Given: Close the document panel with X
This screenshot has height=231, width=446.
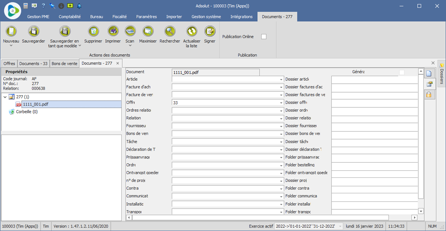Looking at the screenshot, I should 433,63.
